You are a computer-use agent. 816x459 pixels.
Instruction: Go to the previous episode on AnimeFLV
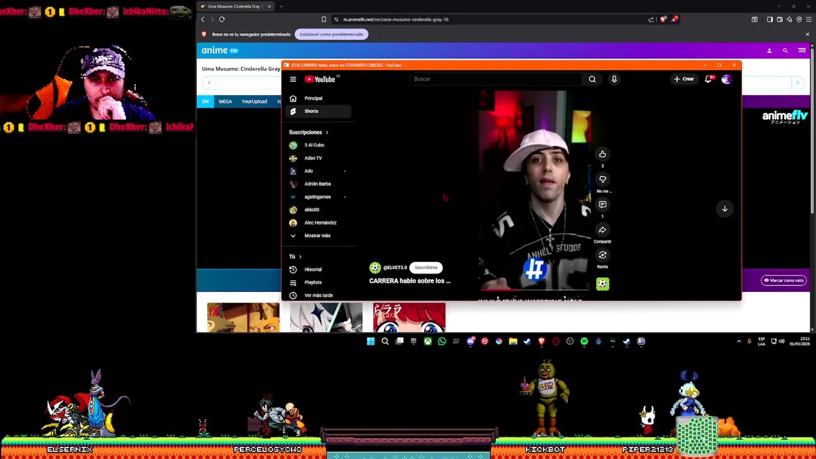[209, 83]
